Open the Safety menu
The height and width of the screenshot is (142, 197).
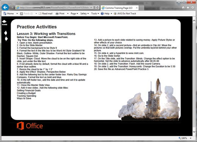[x=84, y=14]
